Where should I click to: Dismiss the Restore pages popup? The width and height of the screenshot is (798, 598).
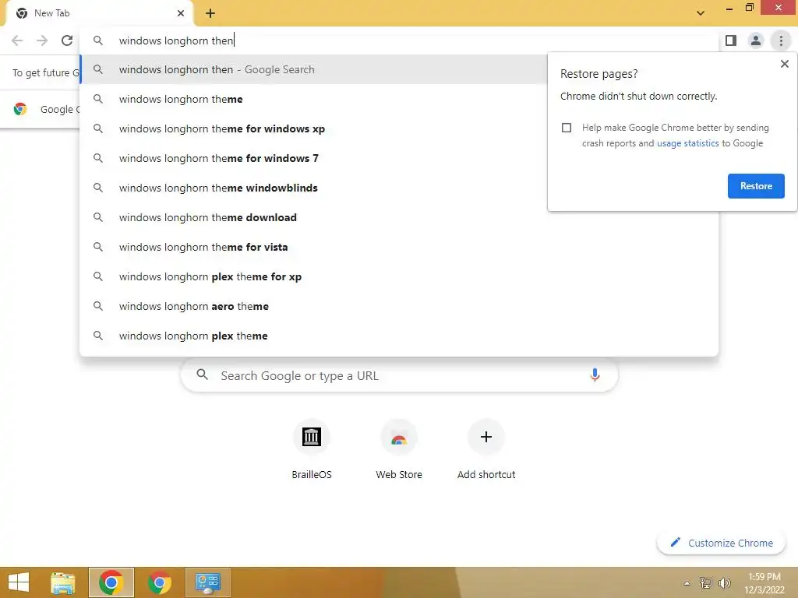(784, 64)
